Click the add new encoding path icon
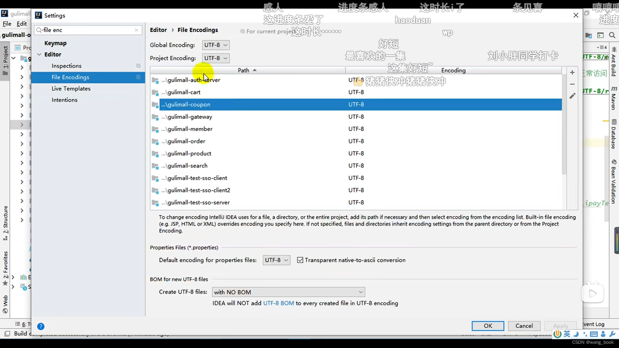 572,72
